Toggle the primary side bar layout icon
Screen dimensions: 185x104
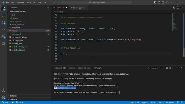[155, 3]
